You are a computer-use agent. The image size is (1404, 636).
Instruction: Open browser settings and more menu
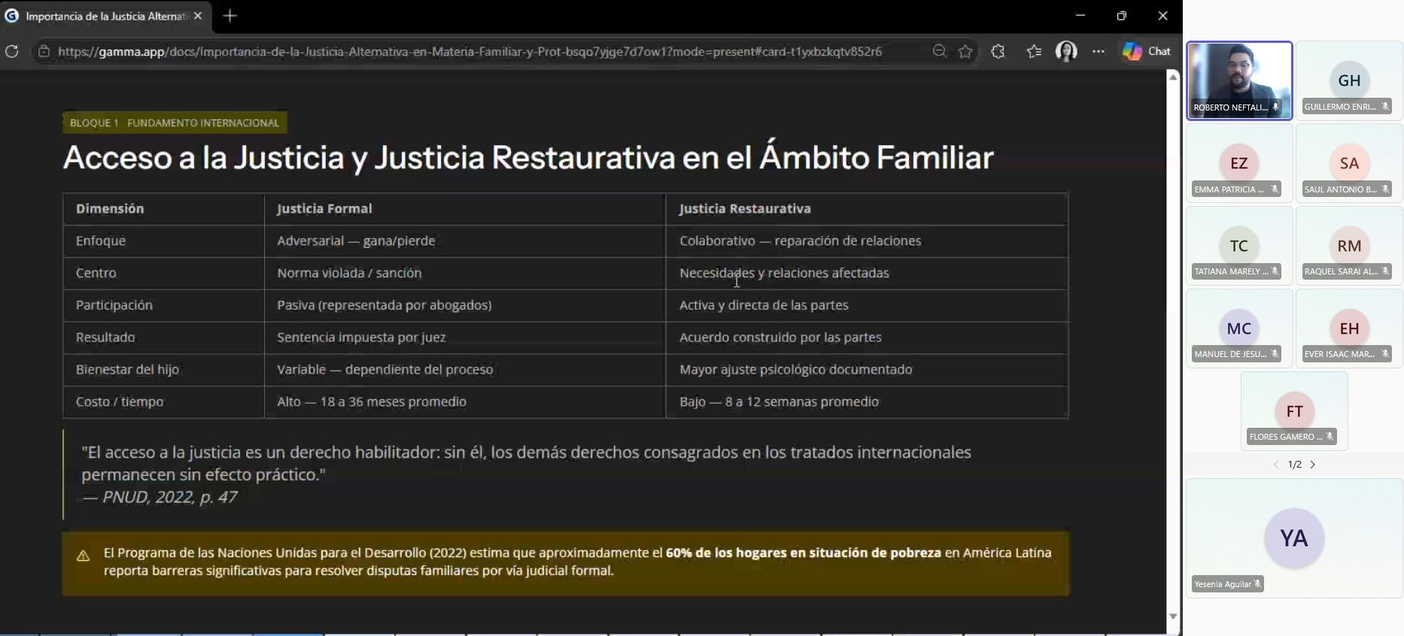pyautogui.click(x=1099, y=51)
